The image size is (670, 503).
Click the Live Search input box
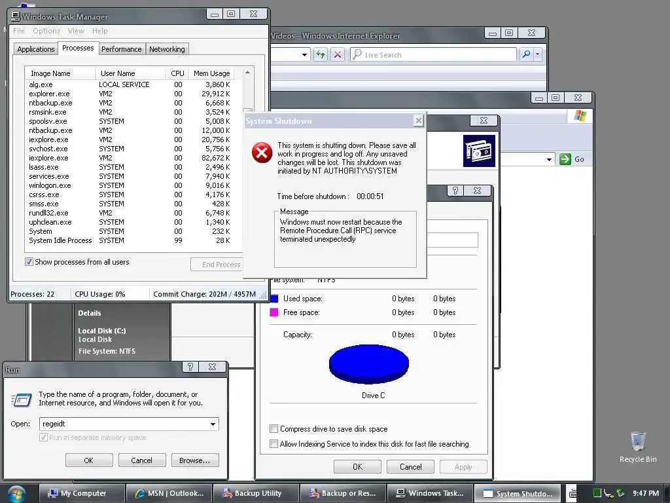coord(433,54)
